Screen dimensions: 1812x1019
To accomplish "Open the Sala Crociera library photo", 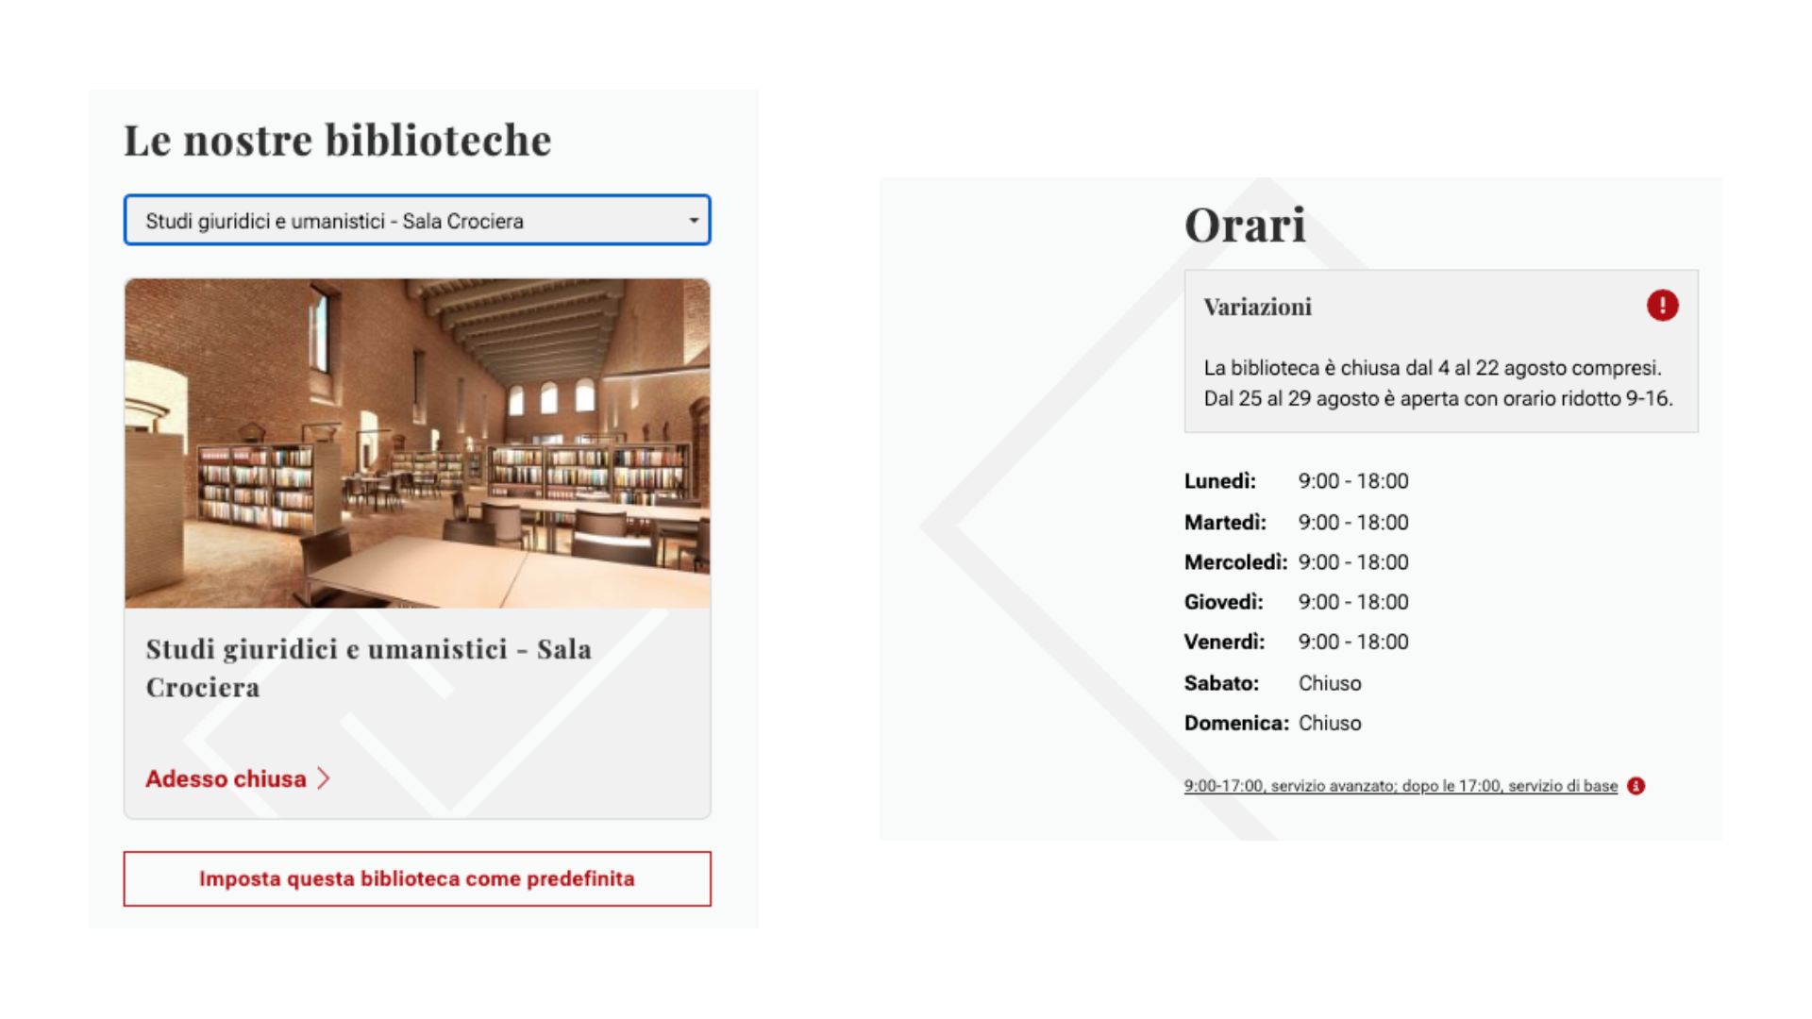I will coord(417,443).
